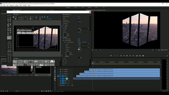Viewport: 169px width, 95px height.
Task: Open Program Monitor button editor plus
Action: [167, 56]
